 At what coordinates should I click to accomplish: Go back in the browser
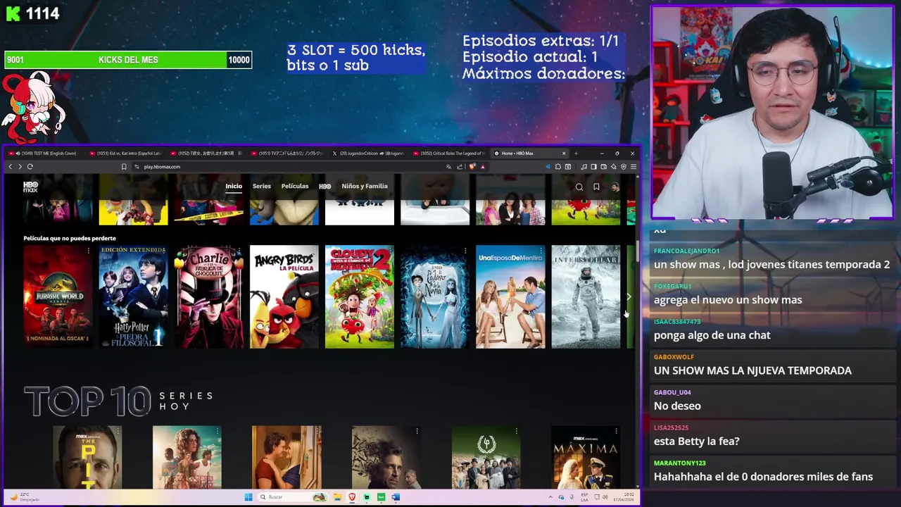click(10, 167)
